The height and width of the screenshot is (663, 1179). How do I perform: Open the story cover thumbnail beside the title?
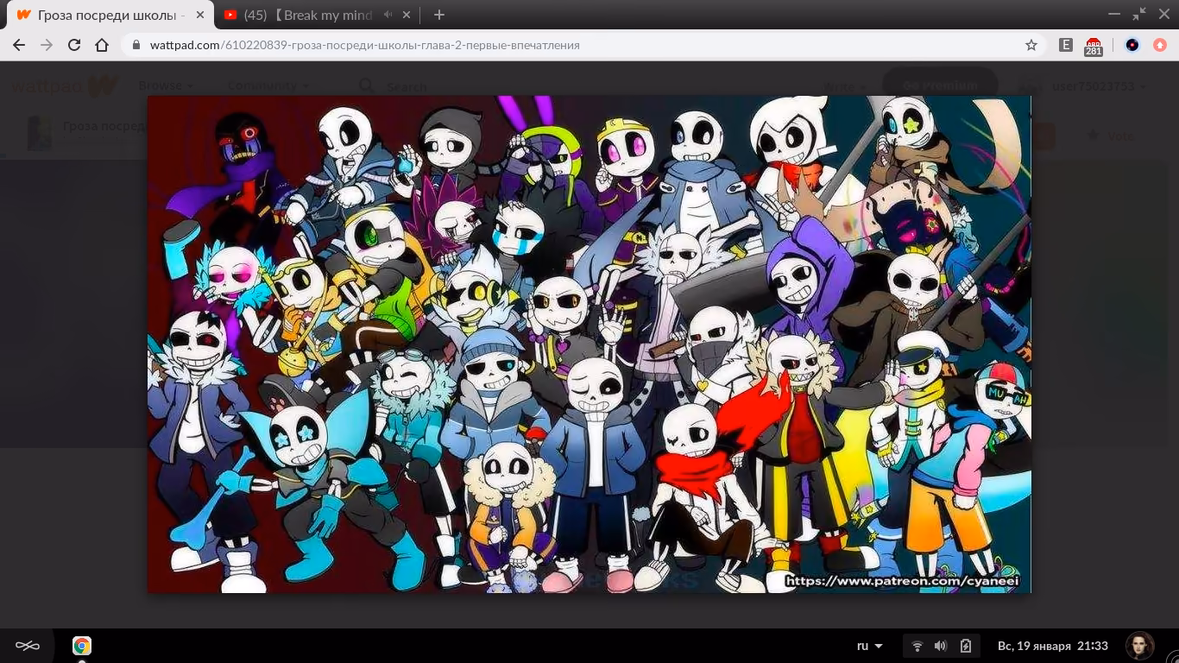40,133
